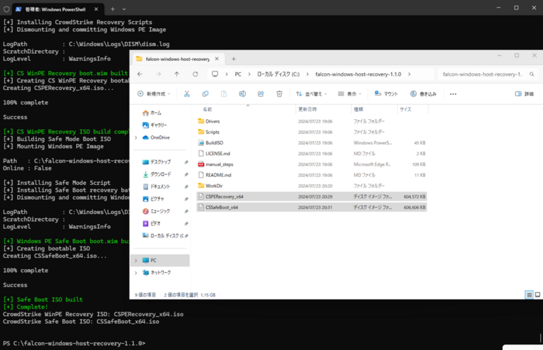Select PC in the navigation pane
The width and height of the screenshot is (543, 350).
point(160,260)
